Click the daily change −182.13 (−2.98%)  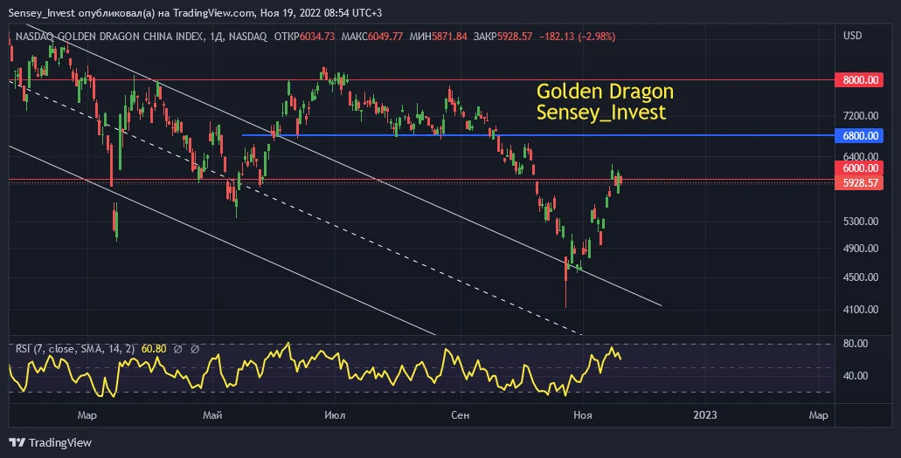point(577,36)
